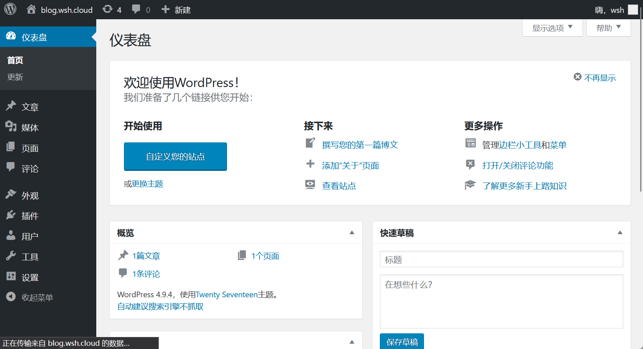This screenshot has width=643, height=349.
Task: Visit site blog.wsh.cloud in admin bar
Action: click(59, 10)
